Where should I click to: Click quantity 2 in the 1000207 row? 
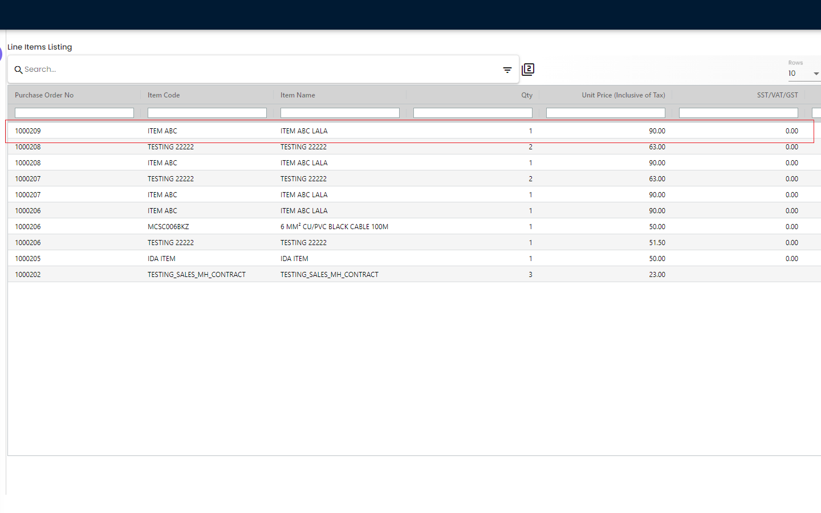coord(530,179)
